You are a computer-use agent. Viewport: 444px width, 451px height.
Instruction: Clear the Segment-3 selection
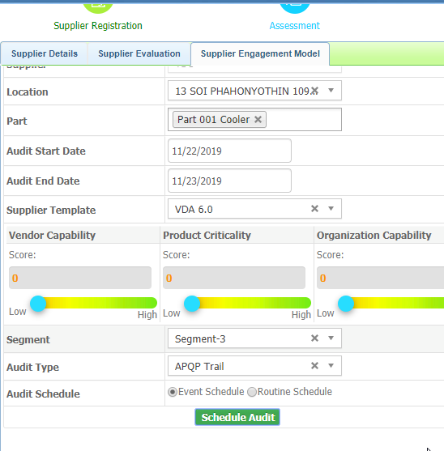pyautogui.click(x=315, y=338)
